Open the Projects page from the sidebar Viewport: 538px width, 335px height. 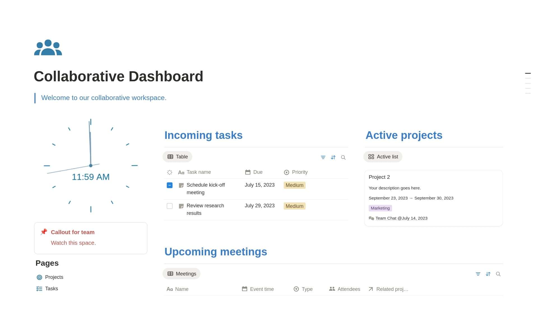click(x=54, y=277)
